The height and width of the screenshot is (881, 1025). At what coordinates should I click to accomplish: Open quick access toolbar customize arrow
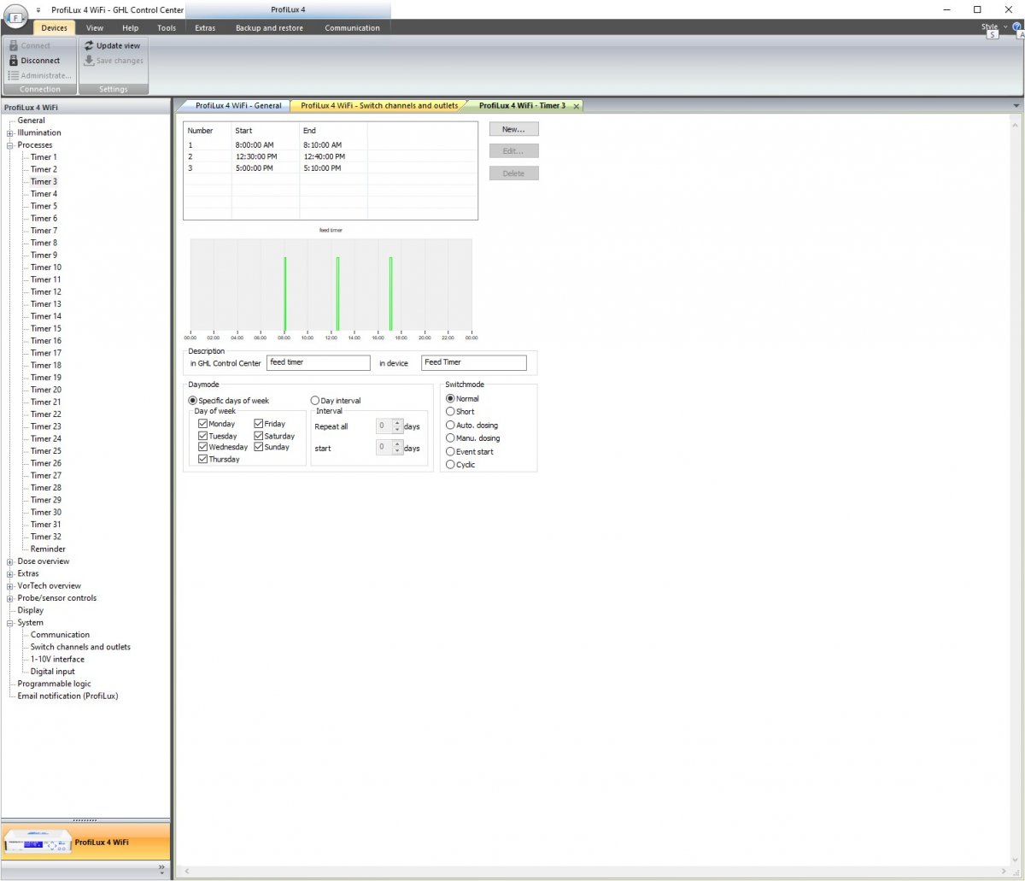pyautogui.click(x=38, y=9)
